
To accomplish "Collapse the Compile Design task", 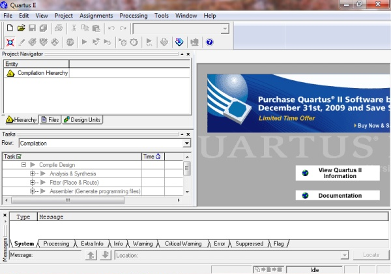I will point(23,164).
